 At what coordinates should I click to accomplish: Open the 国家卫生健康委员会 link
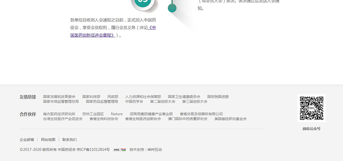(184, 97)
